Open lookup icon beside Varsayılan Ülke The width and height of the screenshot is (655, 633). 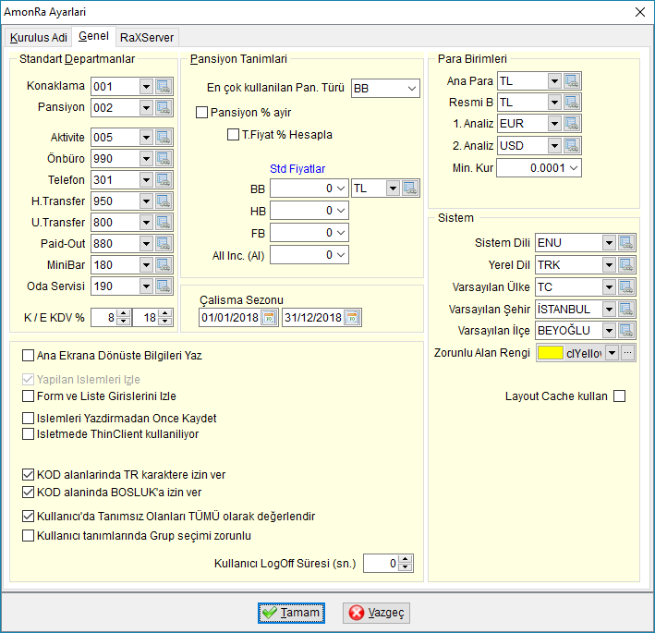point(626,287)
